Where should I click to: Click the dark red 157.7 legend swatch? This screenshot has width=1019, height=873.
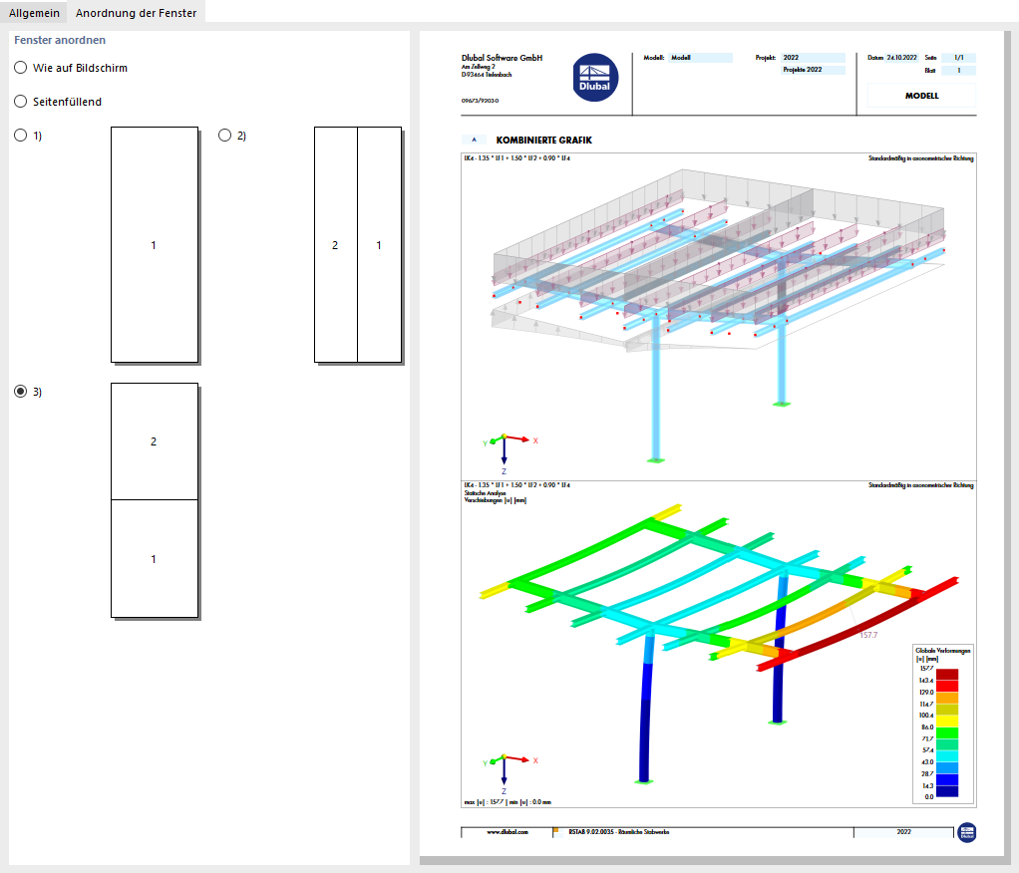pyautogui.click(x=947, y=675)
